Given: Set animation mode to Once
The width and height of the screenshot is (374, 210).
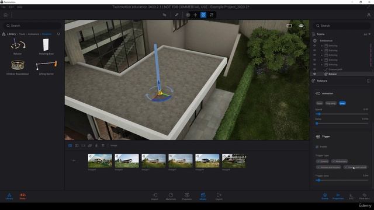Looking at the screenshot, I should pos(320,103).
